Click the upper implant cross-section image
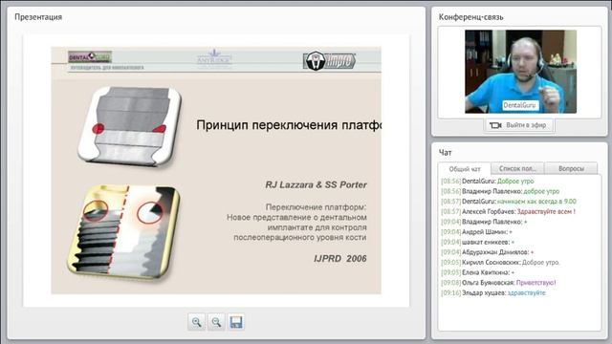This screenshot has height=344, width=612. pos(130,126)
